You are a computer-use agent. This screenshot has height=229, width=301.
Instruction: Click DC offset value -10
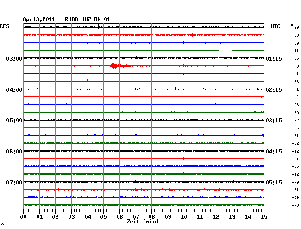pos(295,97)
